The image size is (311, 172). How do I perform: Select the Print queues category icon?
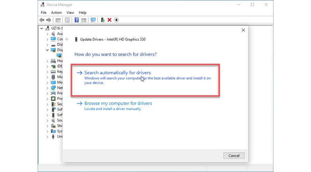tap(53, 93)
